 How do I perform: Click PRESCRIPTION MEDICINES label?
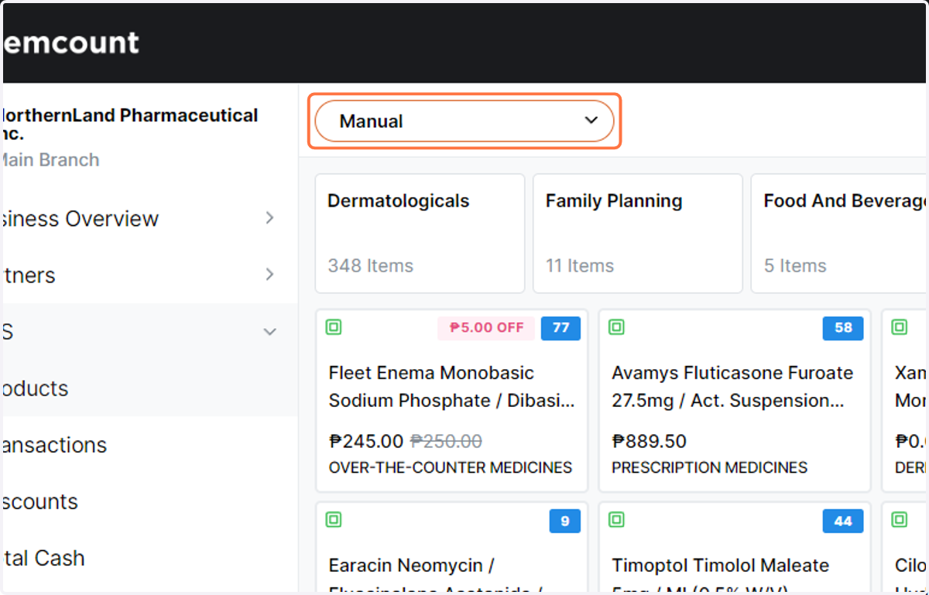point(709,468)
